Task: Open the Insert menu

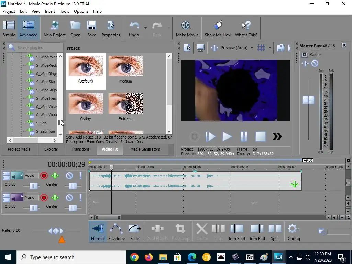Action: pos(50,11)
